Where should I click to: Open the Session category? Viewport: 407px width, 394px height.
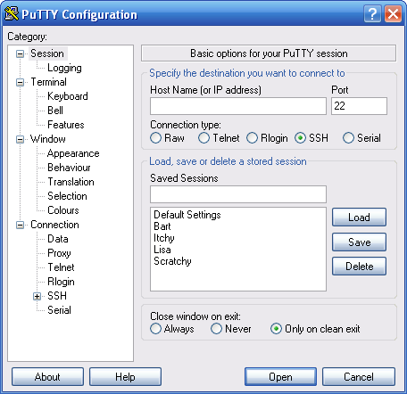[47, 53]
